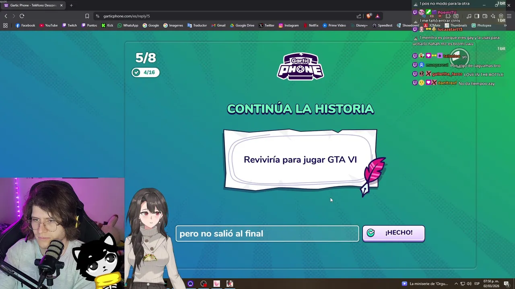Open Twitter bookmark
The height and width of the screenshot is (289, 515).
tap(266, 25)
